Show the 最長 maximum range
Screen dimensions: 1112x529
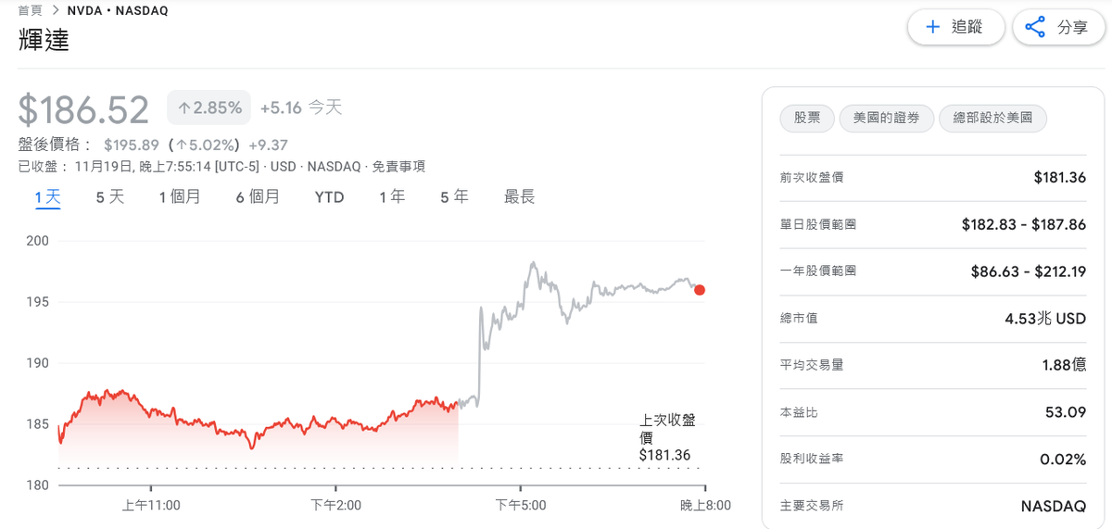click(519, 197)
